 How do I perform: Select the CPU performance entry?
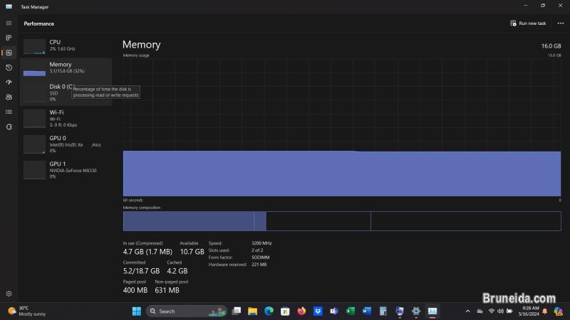66,46
